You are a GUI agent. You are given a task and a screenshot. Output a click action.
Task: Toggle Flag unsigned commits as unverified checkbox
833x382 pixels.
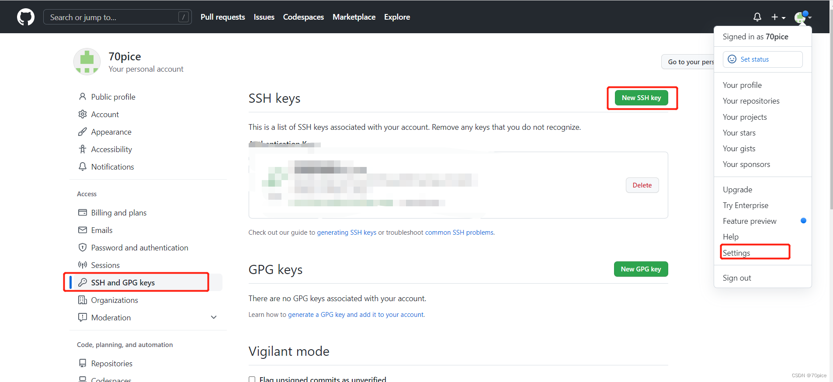coord(252,379)
